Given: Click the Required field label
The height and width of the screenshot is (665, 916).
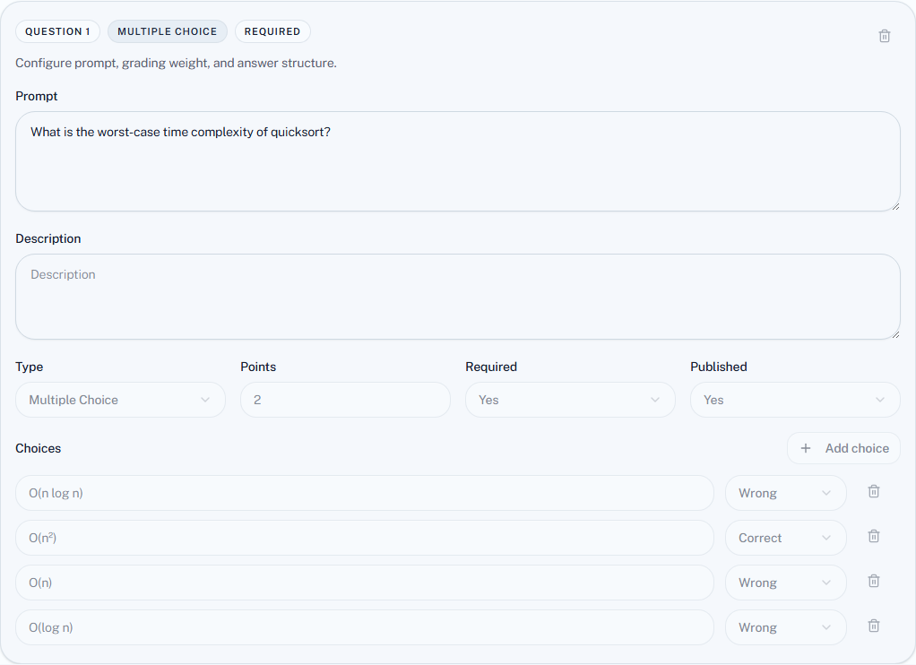Looking at the screenshot, I should coord(491,367).
